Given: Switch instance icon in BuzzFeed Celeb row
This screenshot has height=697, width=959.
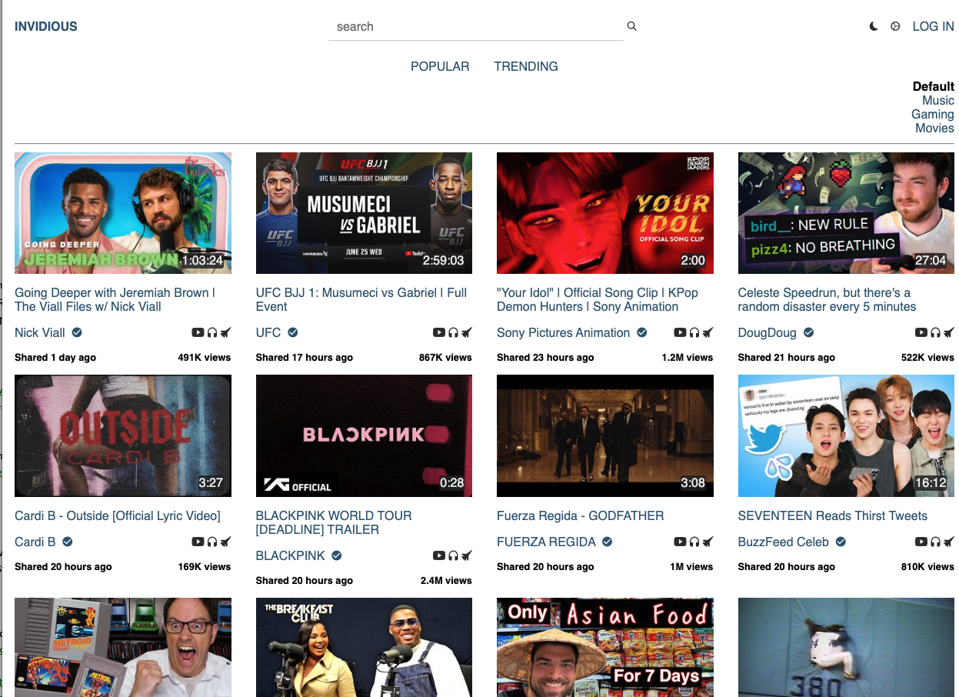Looking at the screenshot, I should coord(949,542).
